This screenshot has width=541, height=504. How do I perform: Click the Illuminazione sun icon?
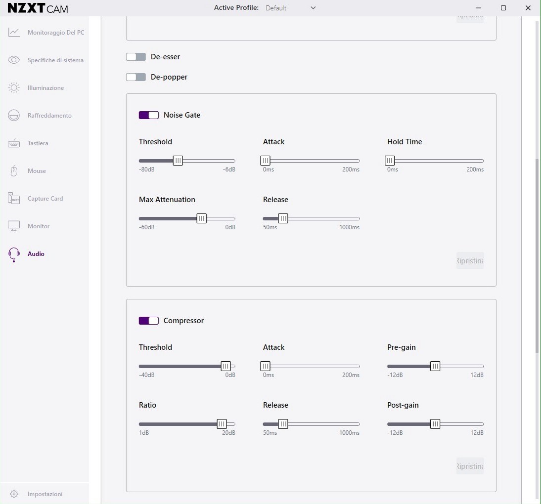[14, 88]
